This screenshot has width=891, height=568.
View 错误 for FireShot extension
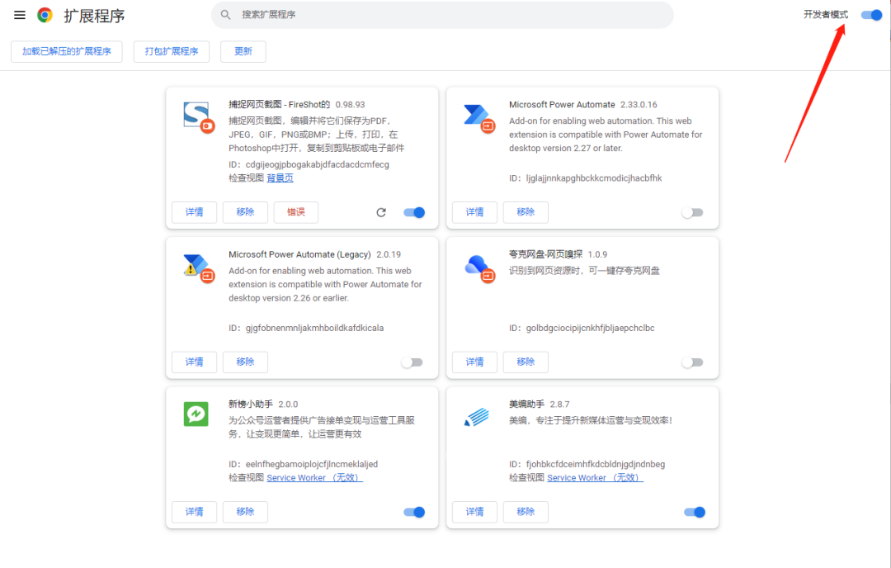[x=295, y=212]
